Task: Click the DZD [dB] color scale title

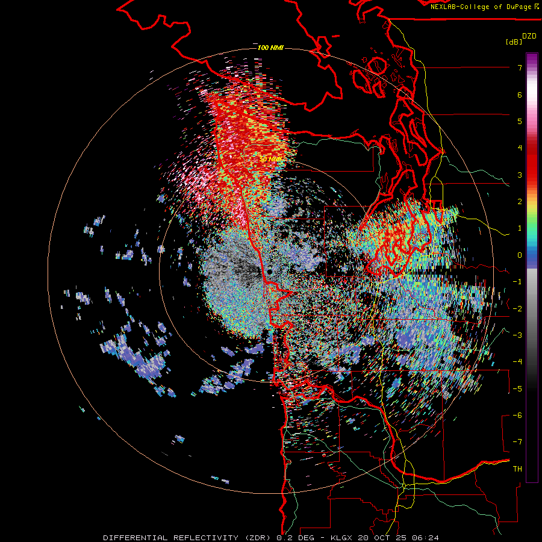Action: (x=521, y=39)
